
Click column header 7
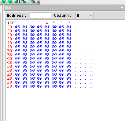click(x=69, y=23)
